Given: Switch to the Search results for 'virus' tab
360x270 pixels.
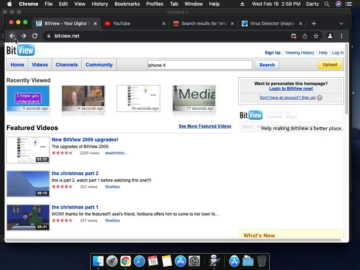Looking at the screenshot, I should 203,24.
